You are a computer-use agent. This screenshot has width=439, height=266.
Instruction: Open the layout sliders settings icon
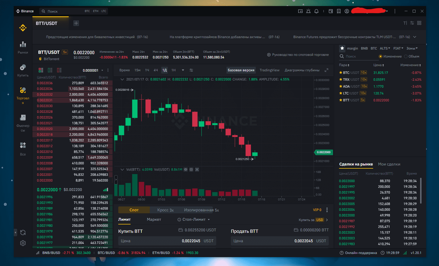pyautogui.click(x=412, y=23)
